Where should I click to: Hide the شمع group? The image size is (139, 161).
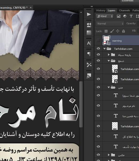(x=98, y=61)
